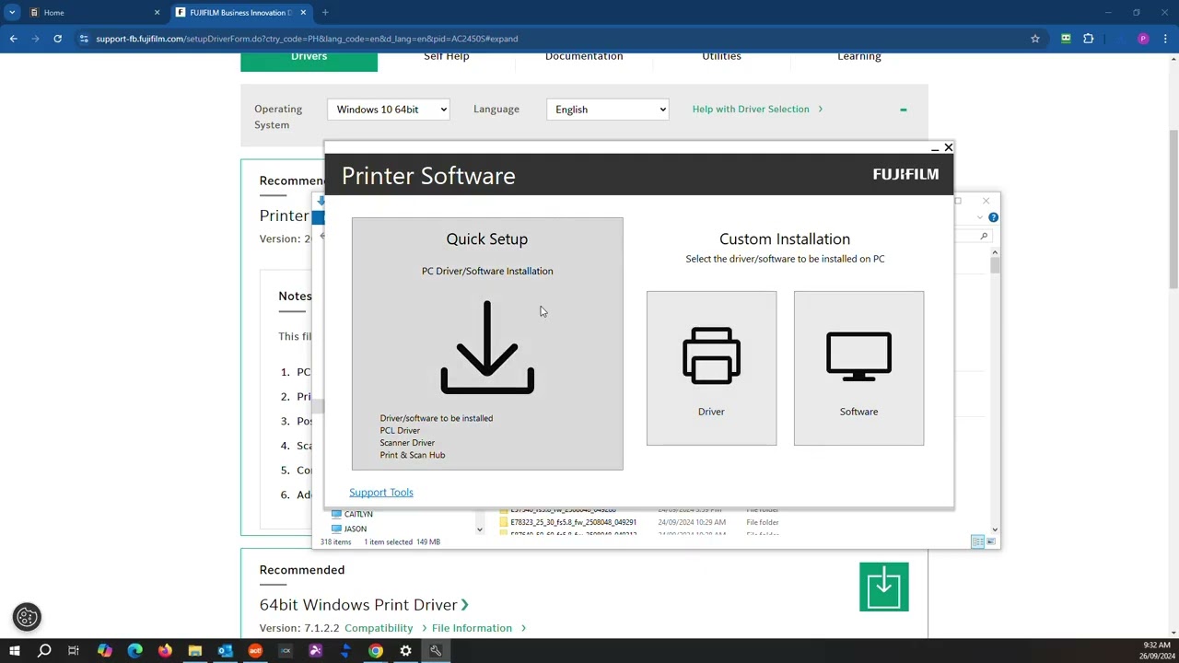Screen dimensions: 1179x663
Task: Collapse the driver selection panel
Action: pos(903,110)
